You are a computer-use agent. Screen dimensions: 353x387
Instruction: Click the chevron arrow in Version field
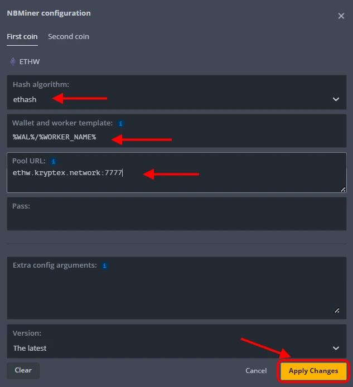pos(336,348)
